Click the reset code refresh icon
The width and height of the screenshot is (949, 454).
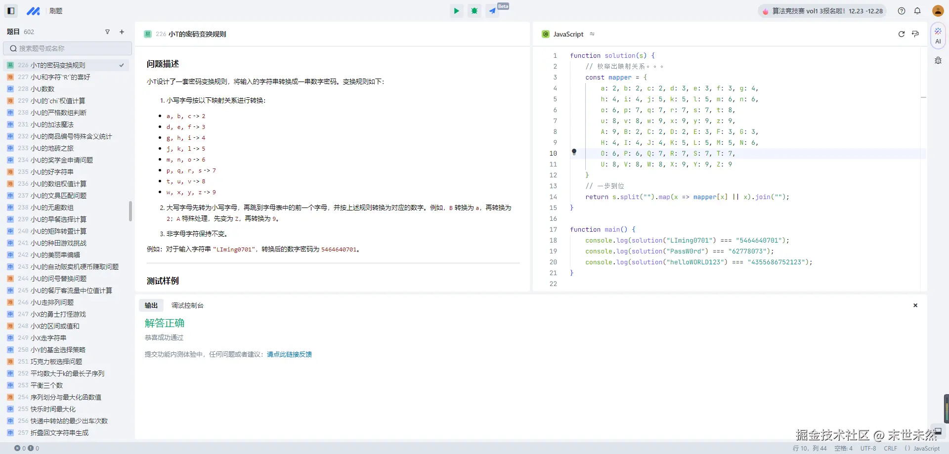point(901,34)
